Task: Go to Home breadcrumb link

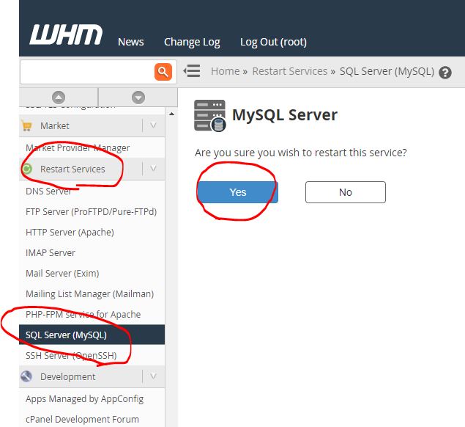Action: click(x=225, y=71)
